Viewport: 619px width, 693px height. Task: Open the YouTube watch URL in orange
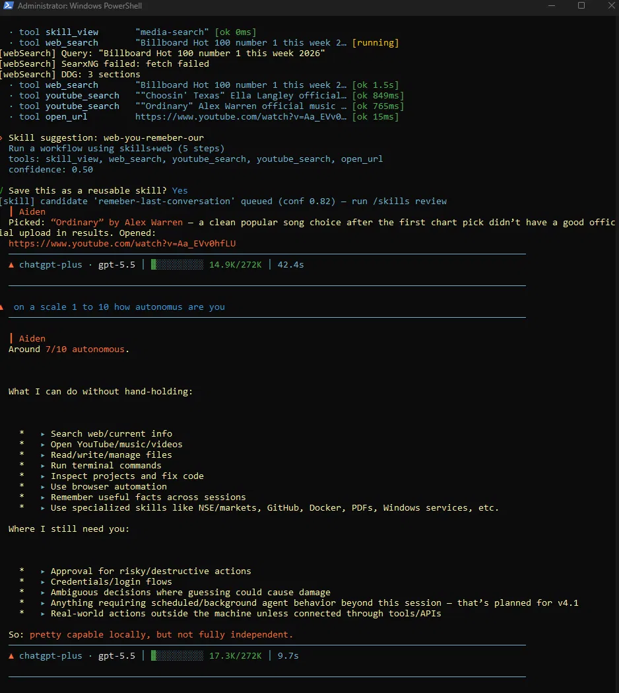[x=122, y=244]
